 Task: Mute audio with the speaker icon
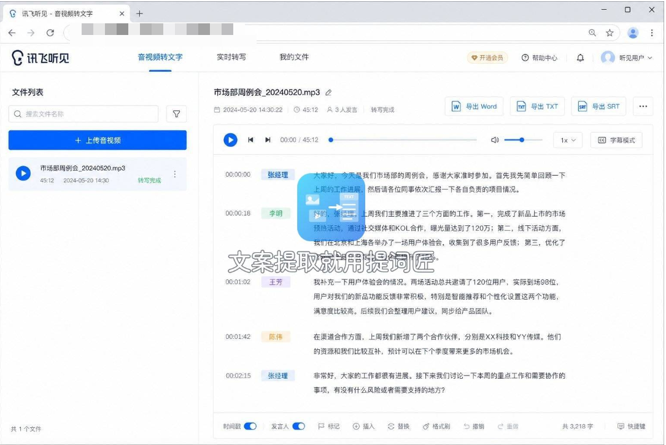click(x=495, y=140)
